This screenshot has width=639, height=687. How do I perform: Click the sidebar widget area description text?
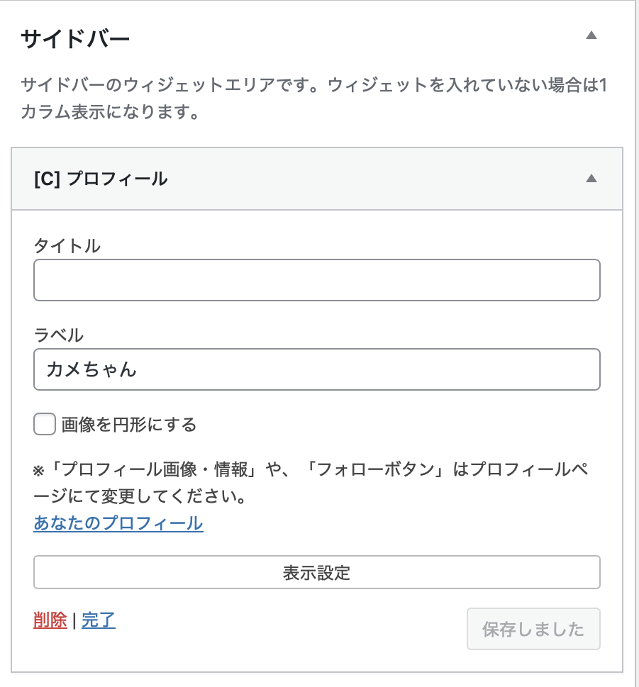tap(312, 99)
